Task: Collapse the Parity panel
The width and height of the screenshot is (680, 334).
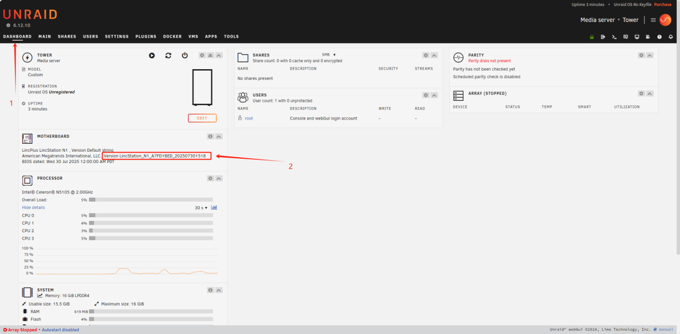Action: click(650, 55)
